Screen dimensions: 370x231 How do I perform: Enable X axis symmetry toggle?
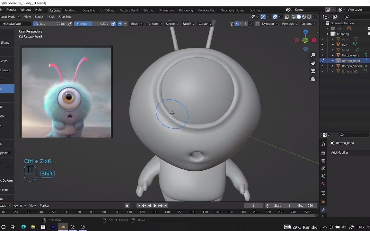236,23
